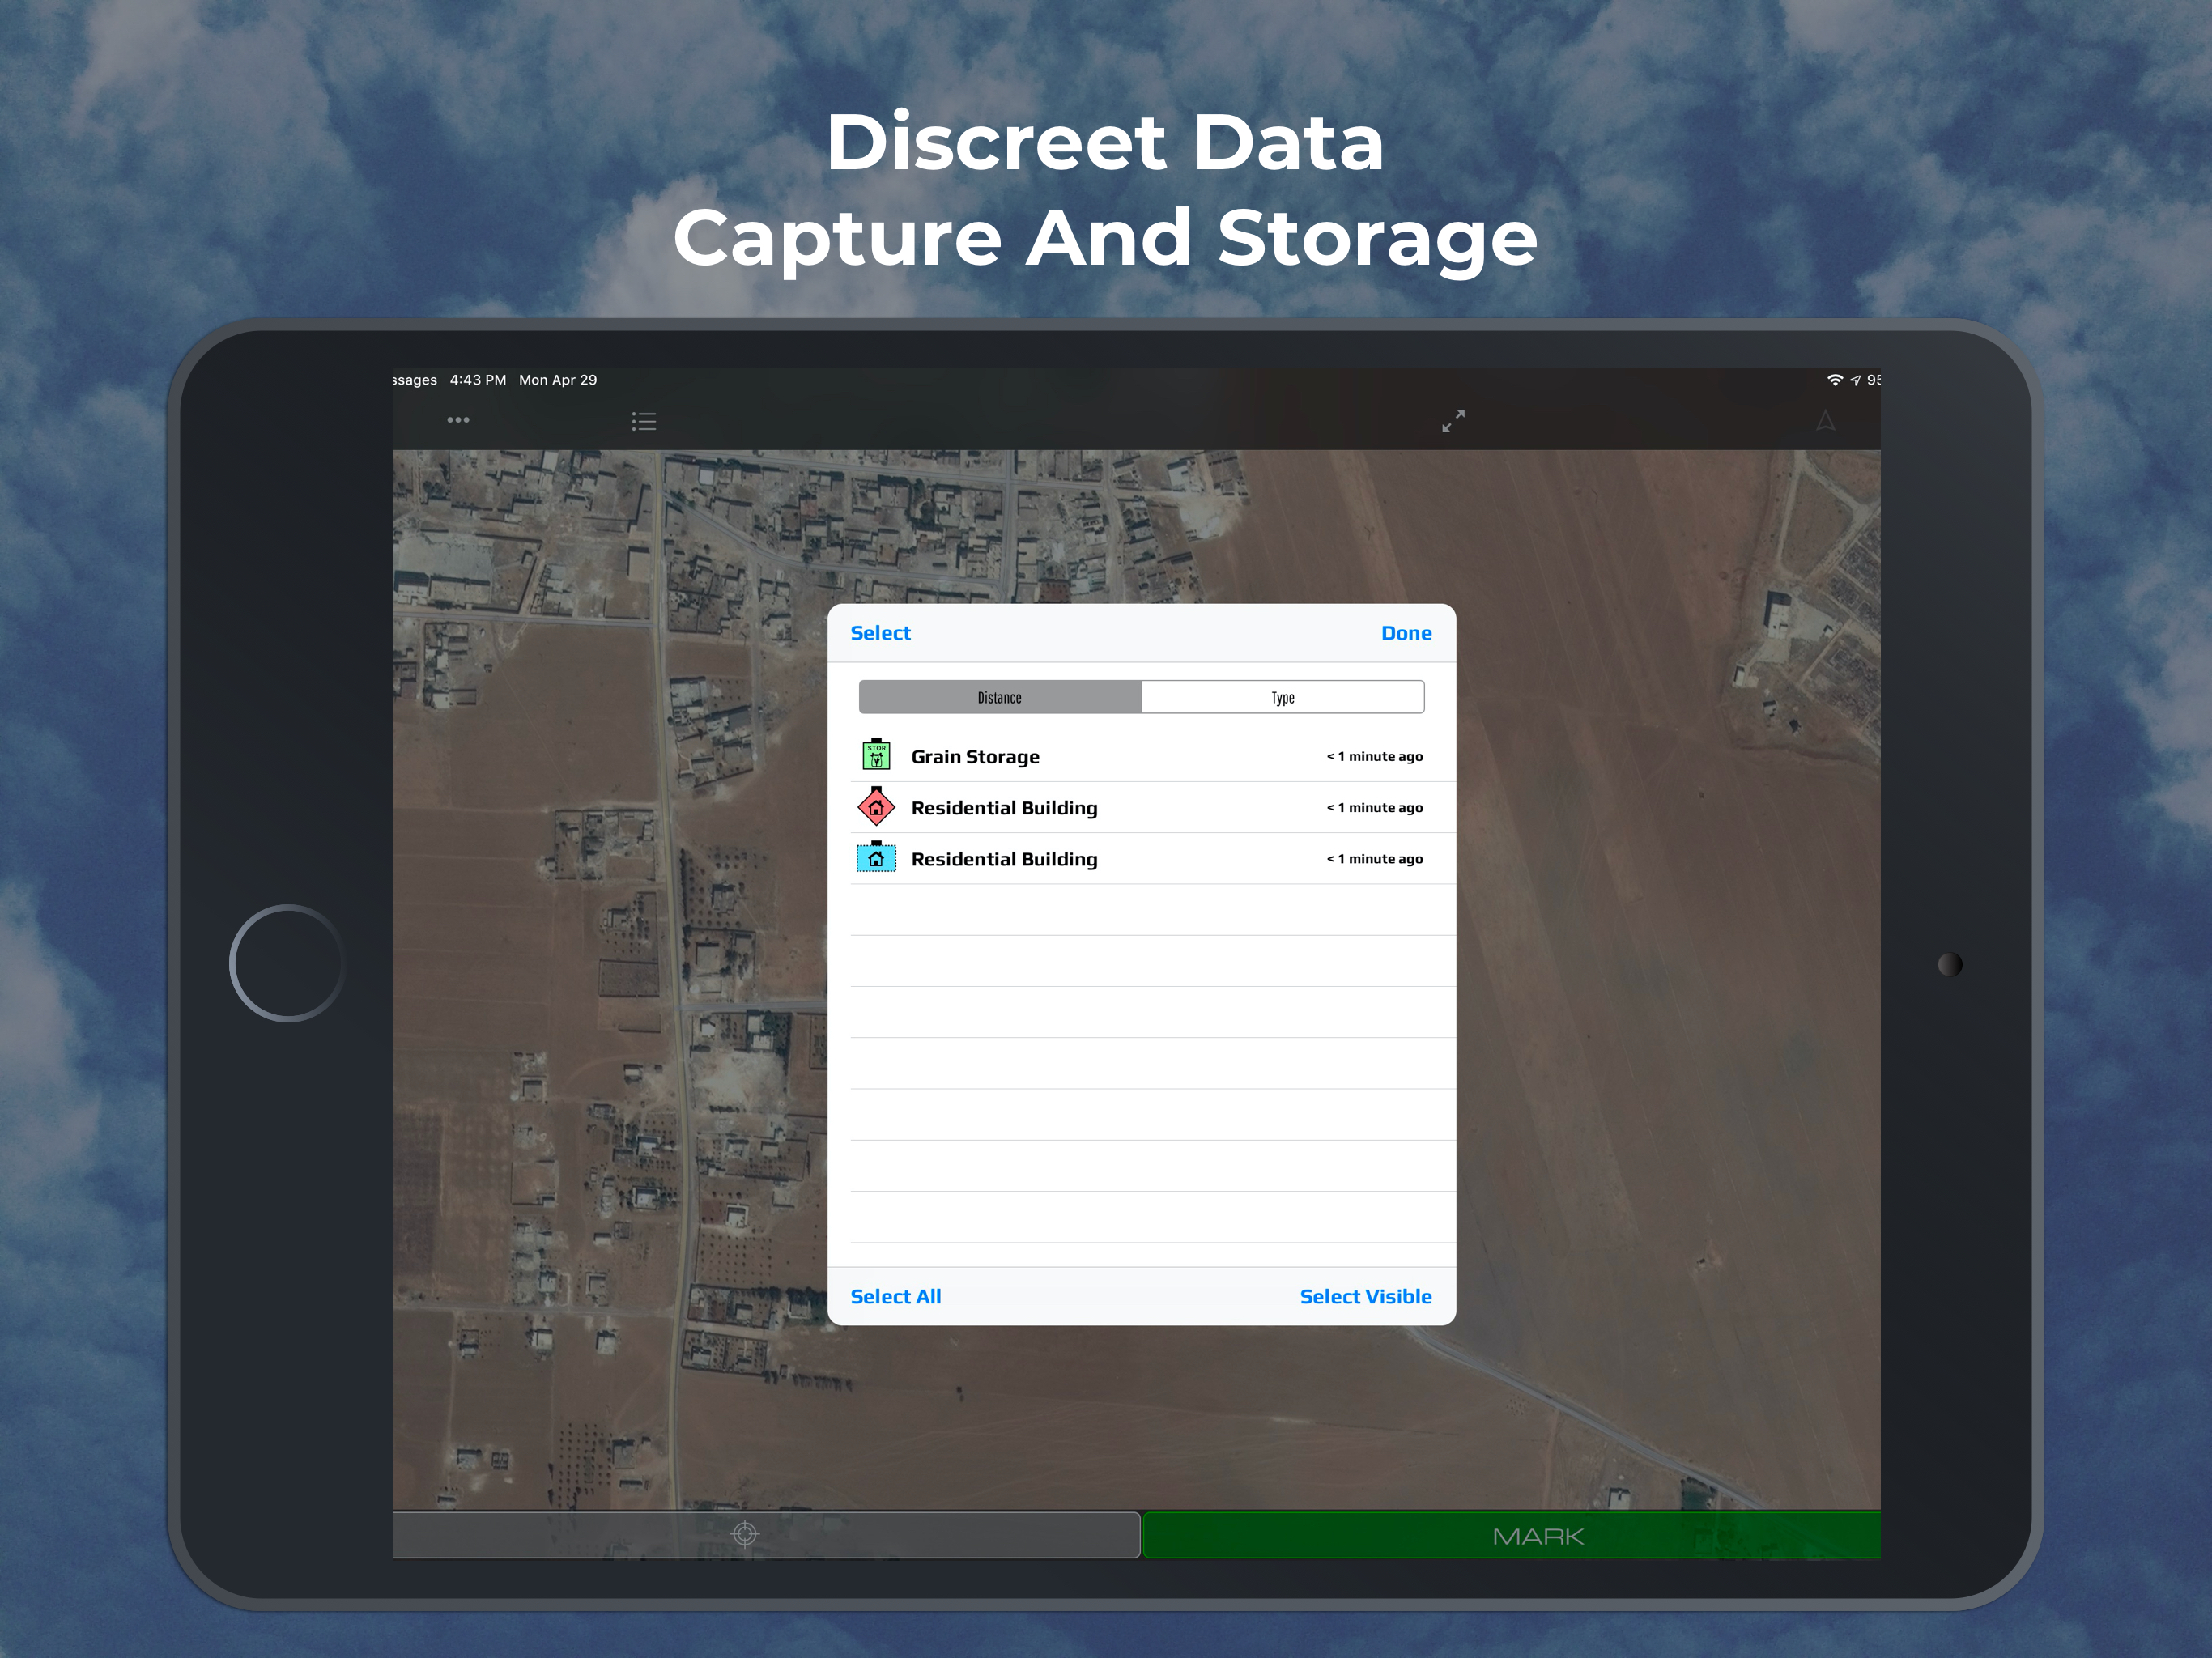Screen dimensions: 2212x1658
Task: Tap the blue square Residential Building icon
Action: tap(876, 858)
